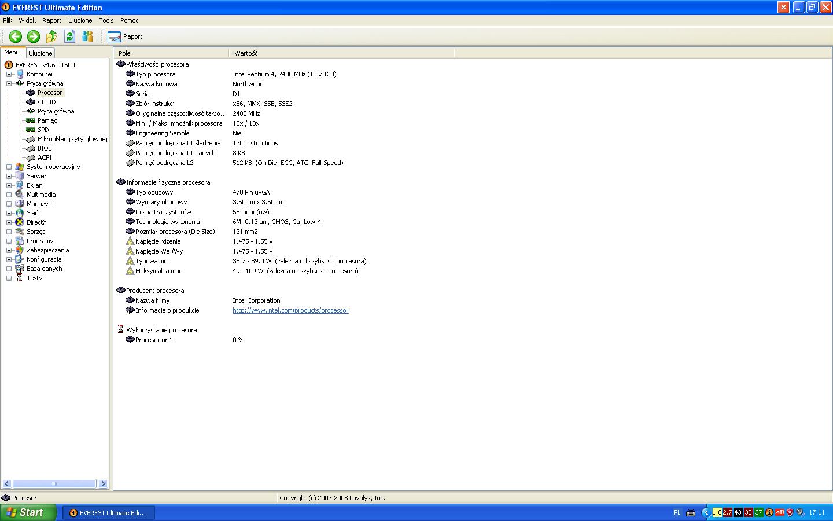Collapse the Płyta główna parent branch
This screenshot has width=833, height=521.
pyautogui.click(x=9, y=83)
